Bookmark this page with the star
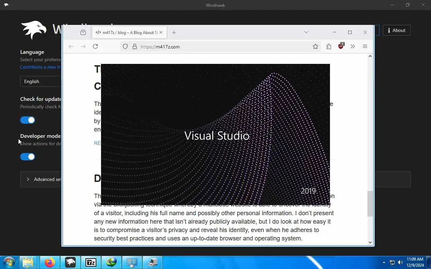 click(316, 47)
